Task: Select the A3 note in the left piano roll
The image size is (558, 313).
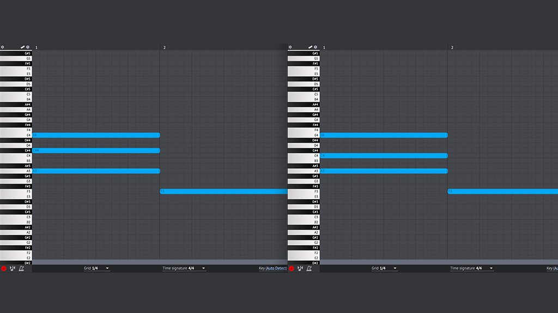Action: (96, 171)
